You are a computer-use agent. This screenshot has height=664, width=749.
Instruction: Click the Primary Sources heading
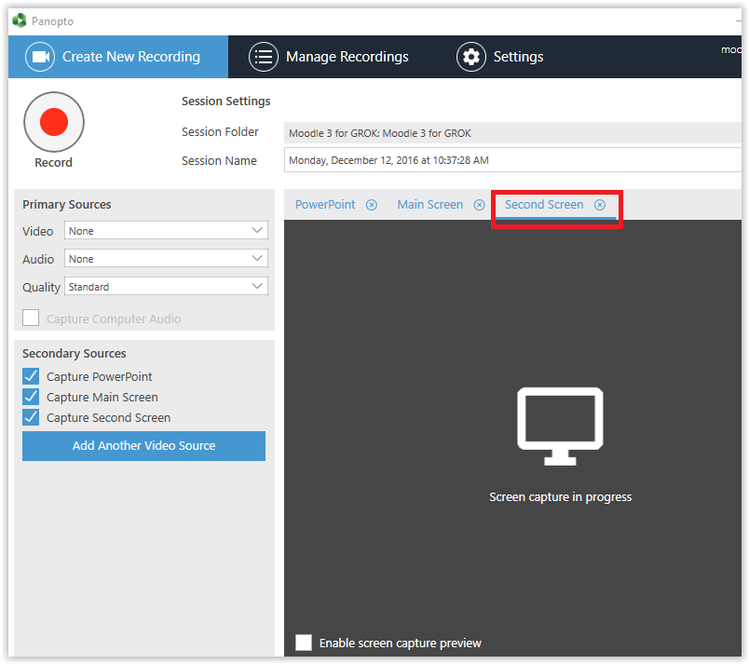click(67, 204)
